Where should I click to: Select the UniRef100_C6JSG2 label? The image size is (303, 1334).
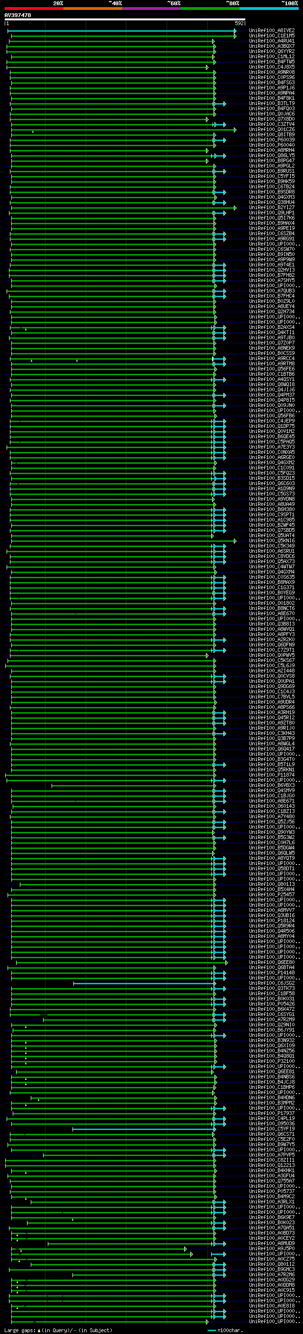272,983
